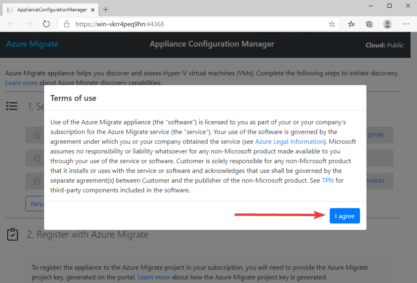Open the browser settings and more menu
Image resolution: width=417 pixels, height=283 pixels.
(406, 24)
